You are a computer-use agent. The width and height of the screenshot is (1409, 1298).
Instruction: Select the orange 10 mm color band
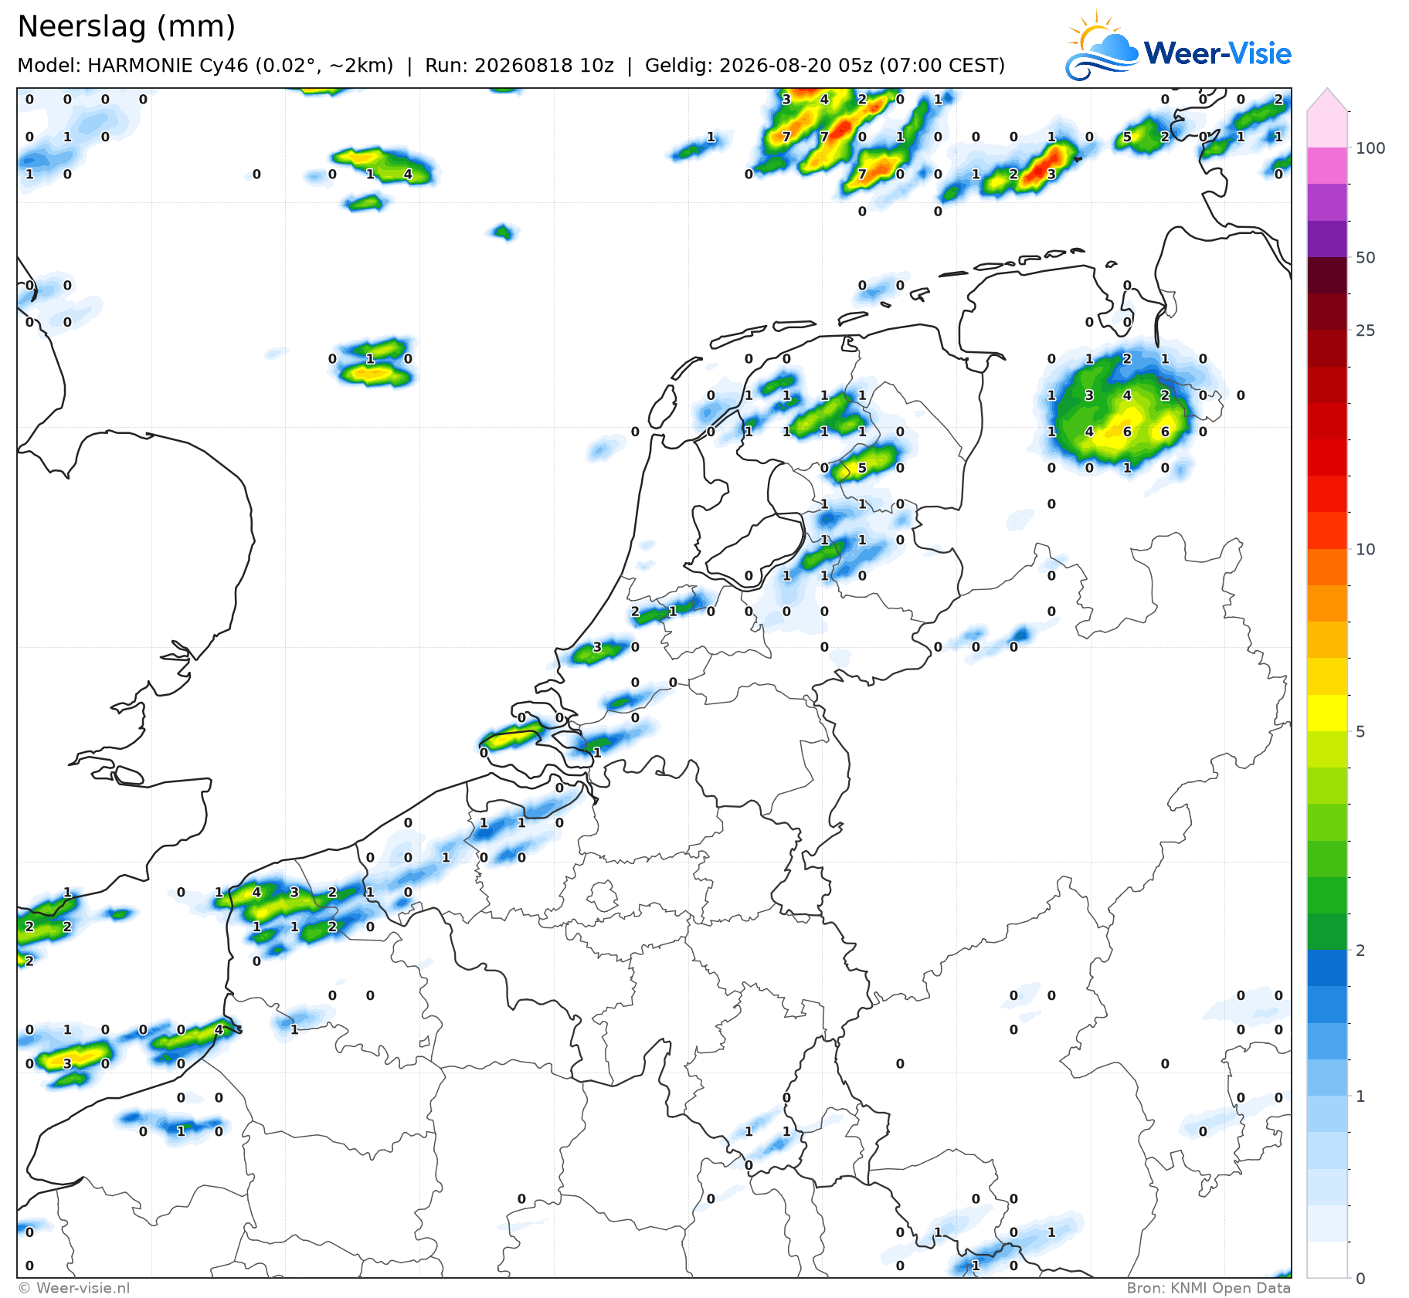(x=1327, y=567)
